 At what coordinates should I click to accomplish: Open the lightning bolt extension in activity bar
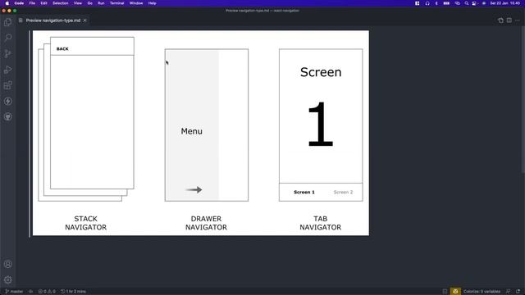coord(7,101)
